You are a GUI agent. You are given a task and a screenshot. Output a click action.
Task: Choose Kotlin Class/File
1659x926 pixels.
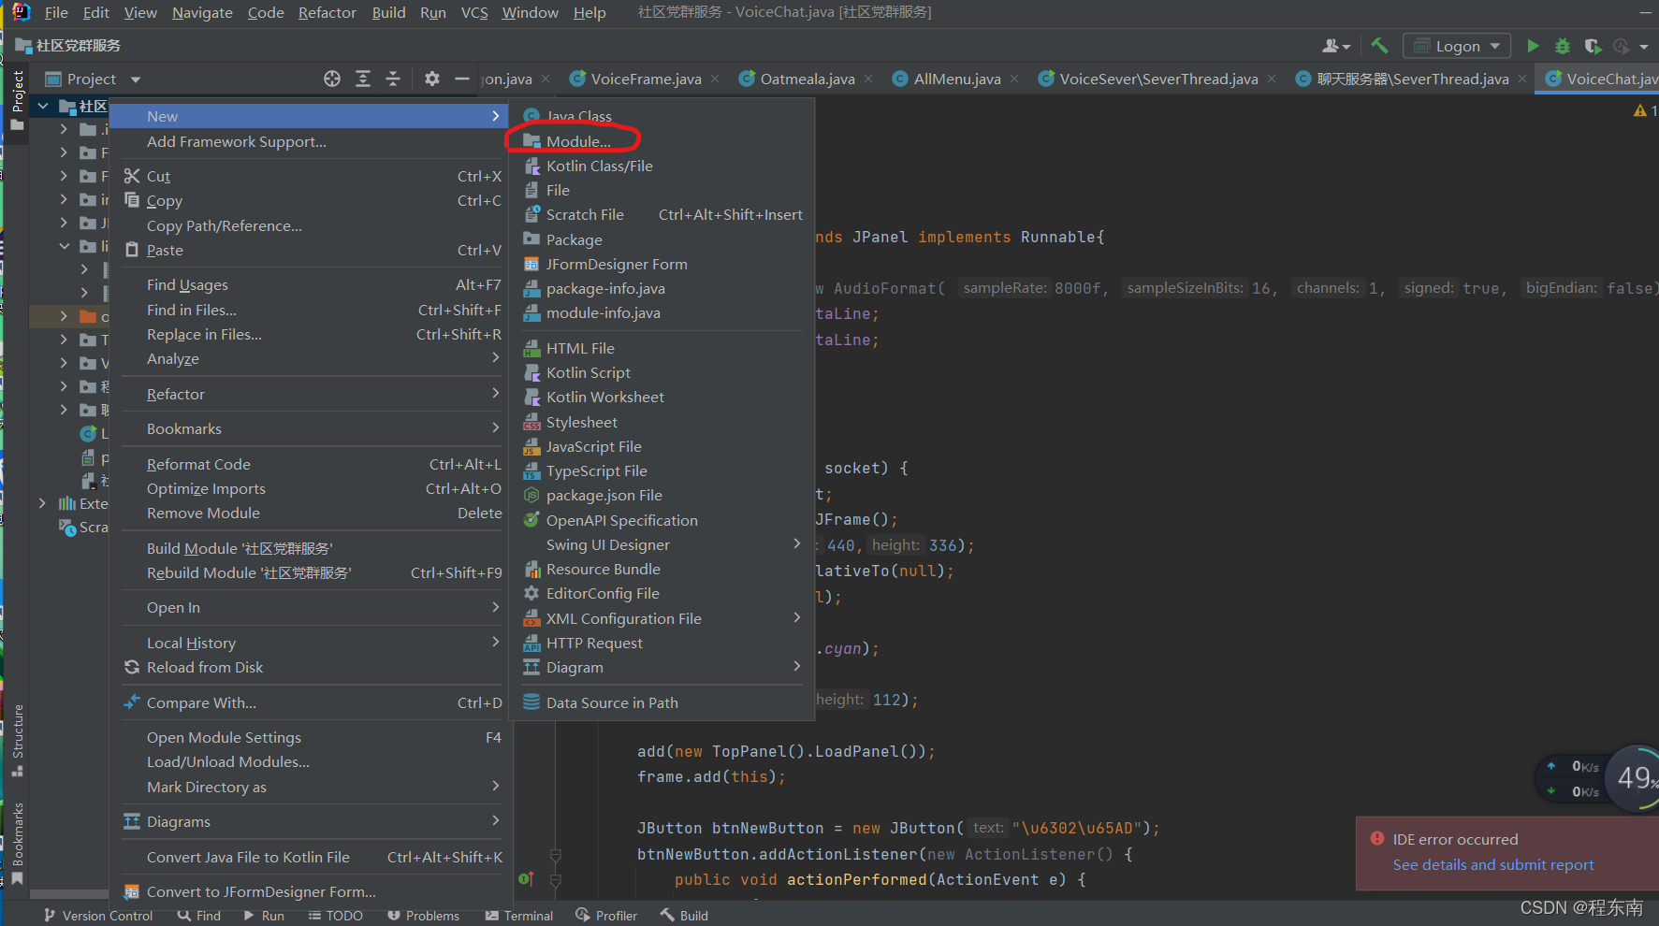[x=661, y=166]
